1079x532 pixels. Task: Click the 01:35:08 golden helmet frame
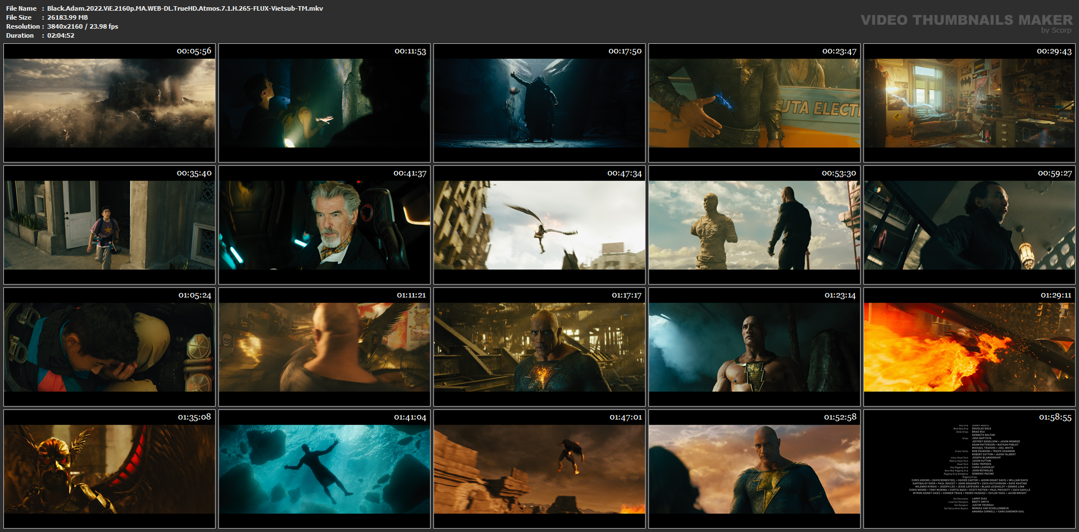pos(110,469)
